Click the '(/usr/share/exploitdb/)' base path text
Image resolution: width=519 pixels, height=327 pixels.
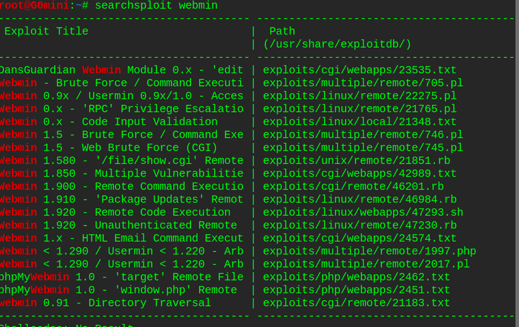pyautogui.click(x=337, y=44)
